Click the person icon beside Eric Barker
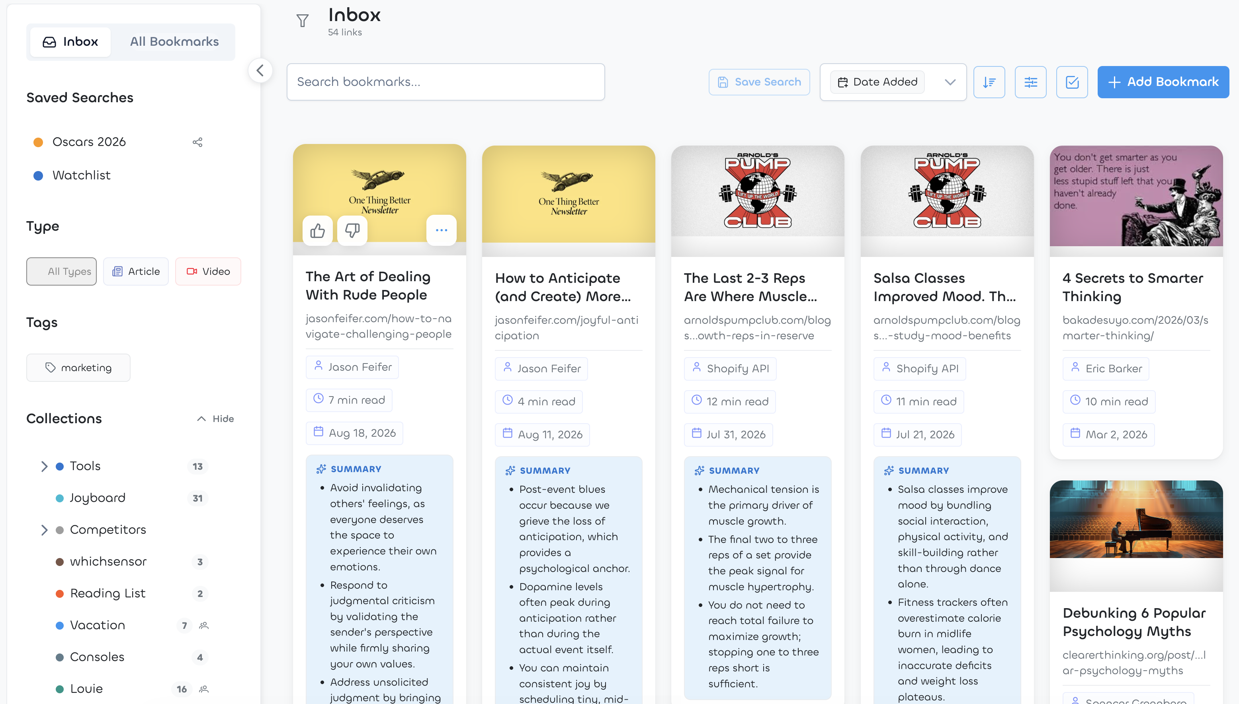Viewport: 1239px width, 704px height. (x=1075, y=368)
